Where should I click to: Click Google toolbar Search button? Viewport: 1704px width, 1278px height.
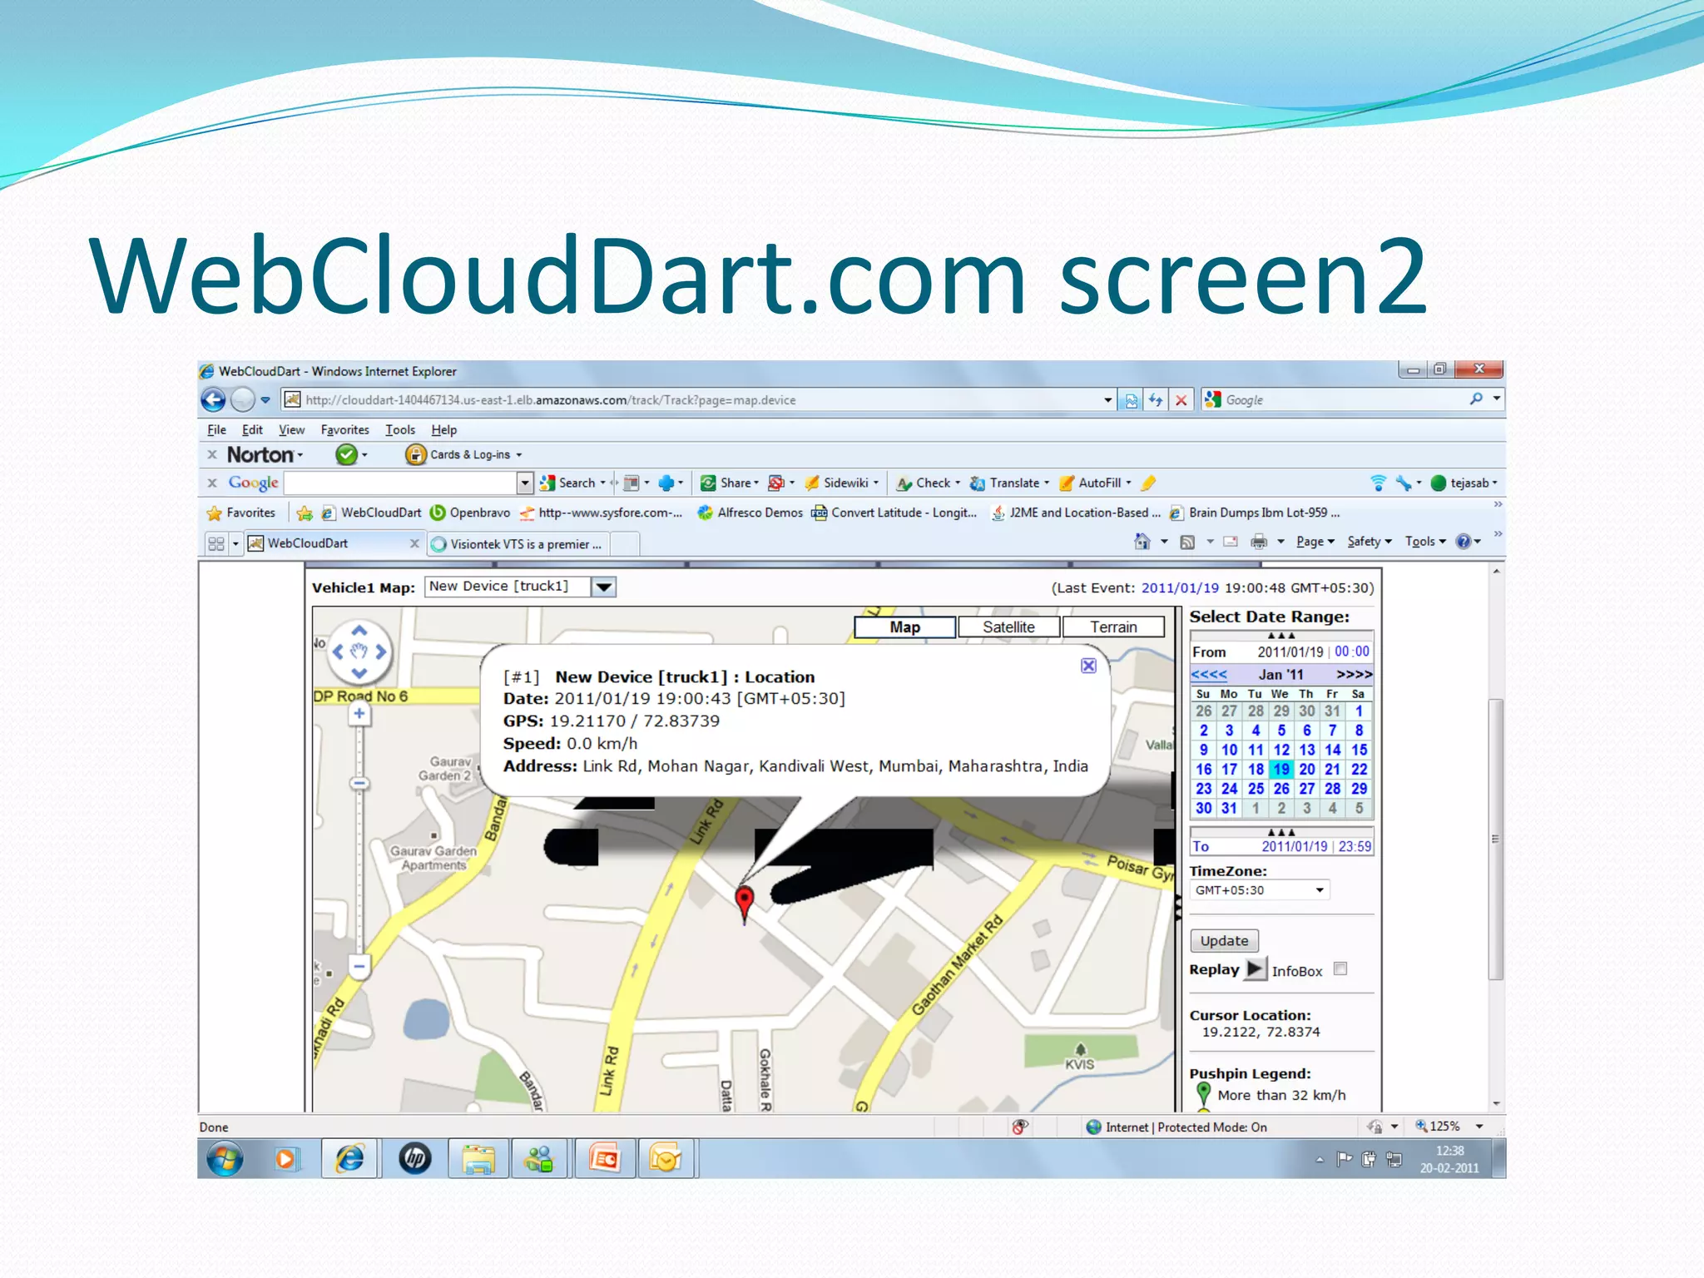pyautogui.click(x=571, y=483)
